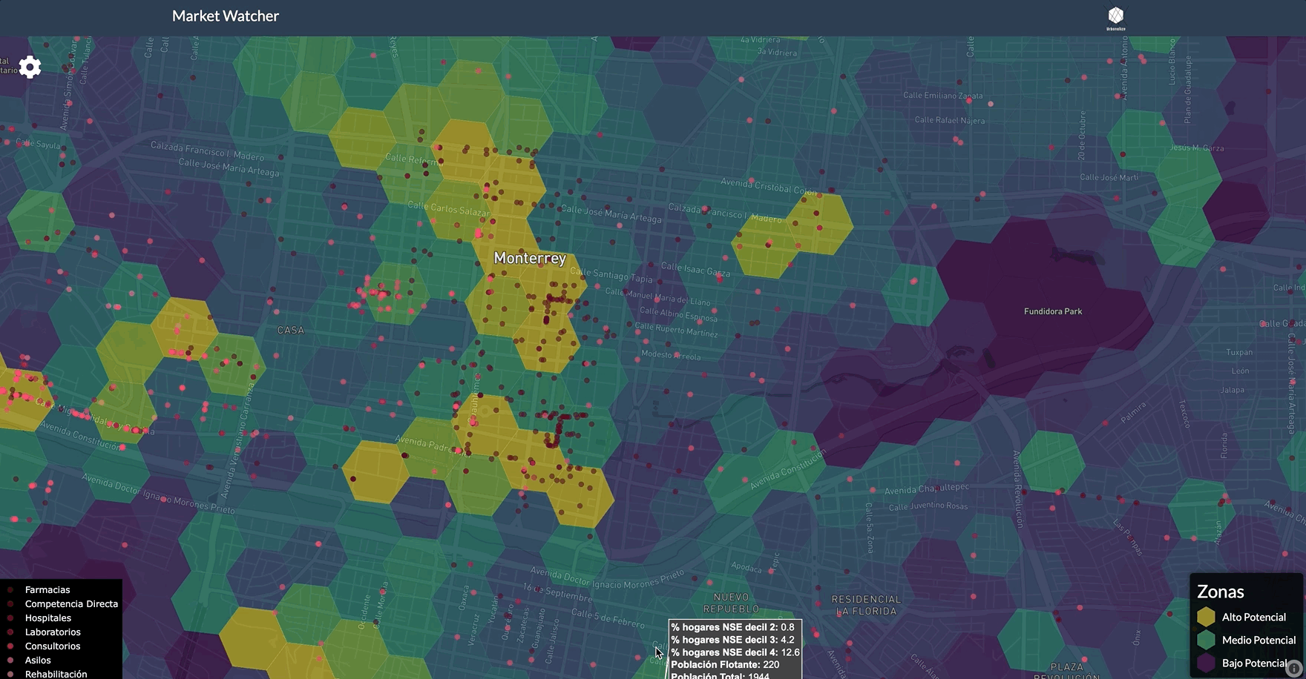Select the Laboratorios legend entry

(53, 632)
